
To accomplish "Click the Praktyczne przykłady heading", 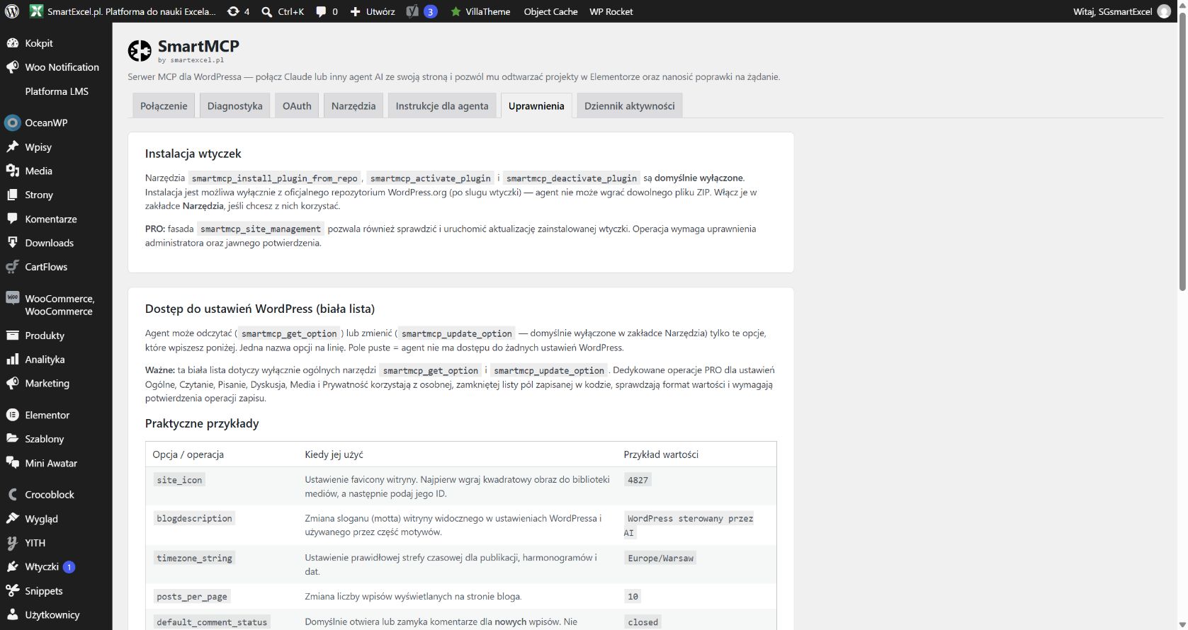I will pos(202,423).
